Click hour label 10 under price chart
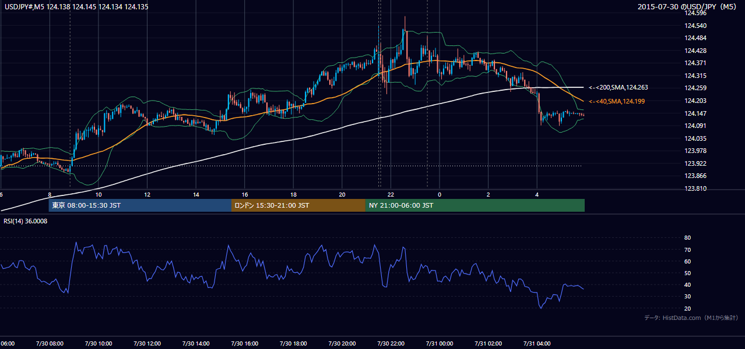This screenshot has width=745, height=349. tap(99, 194)
